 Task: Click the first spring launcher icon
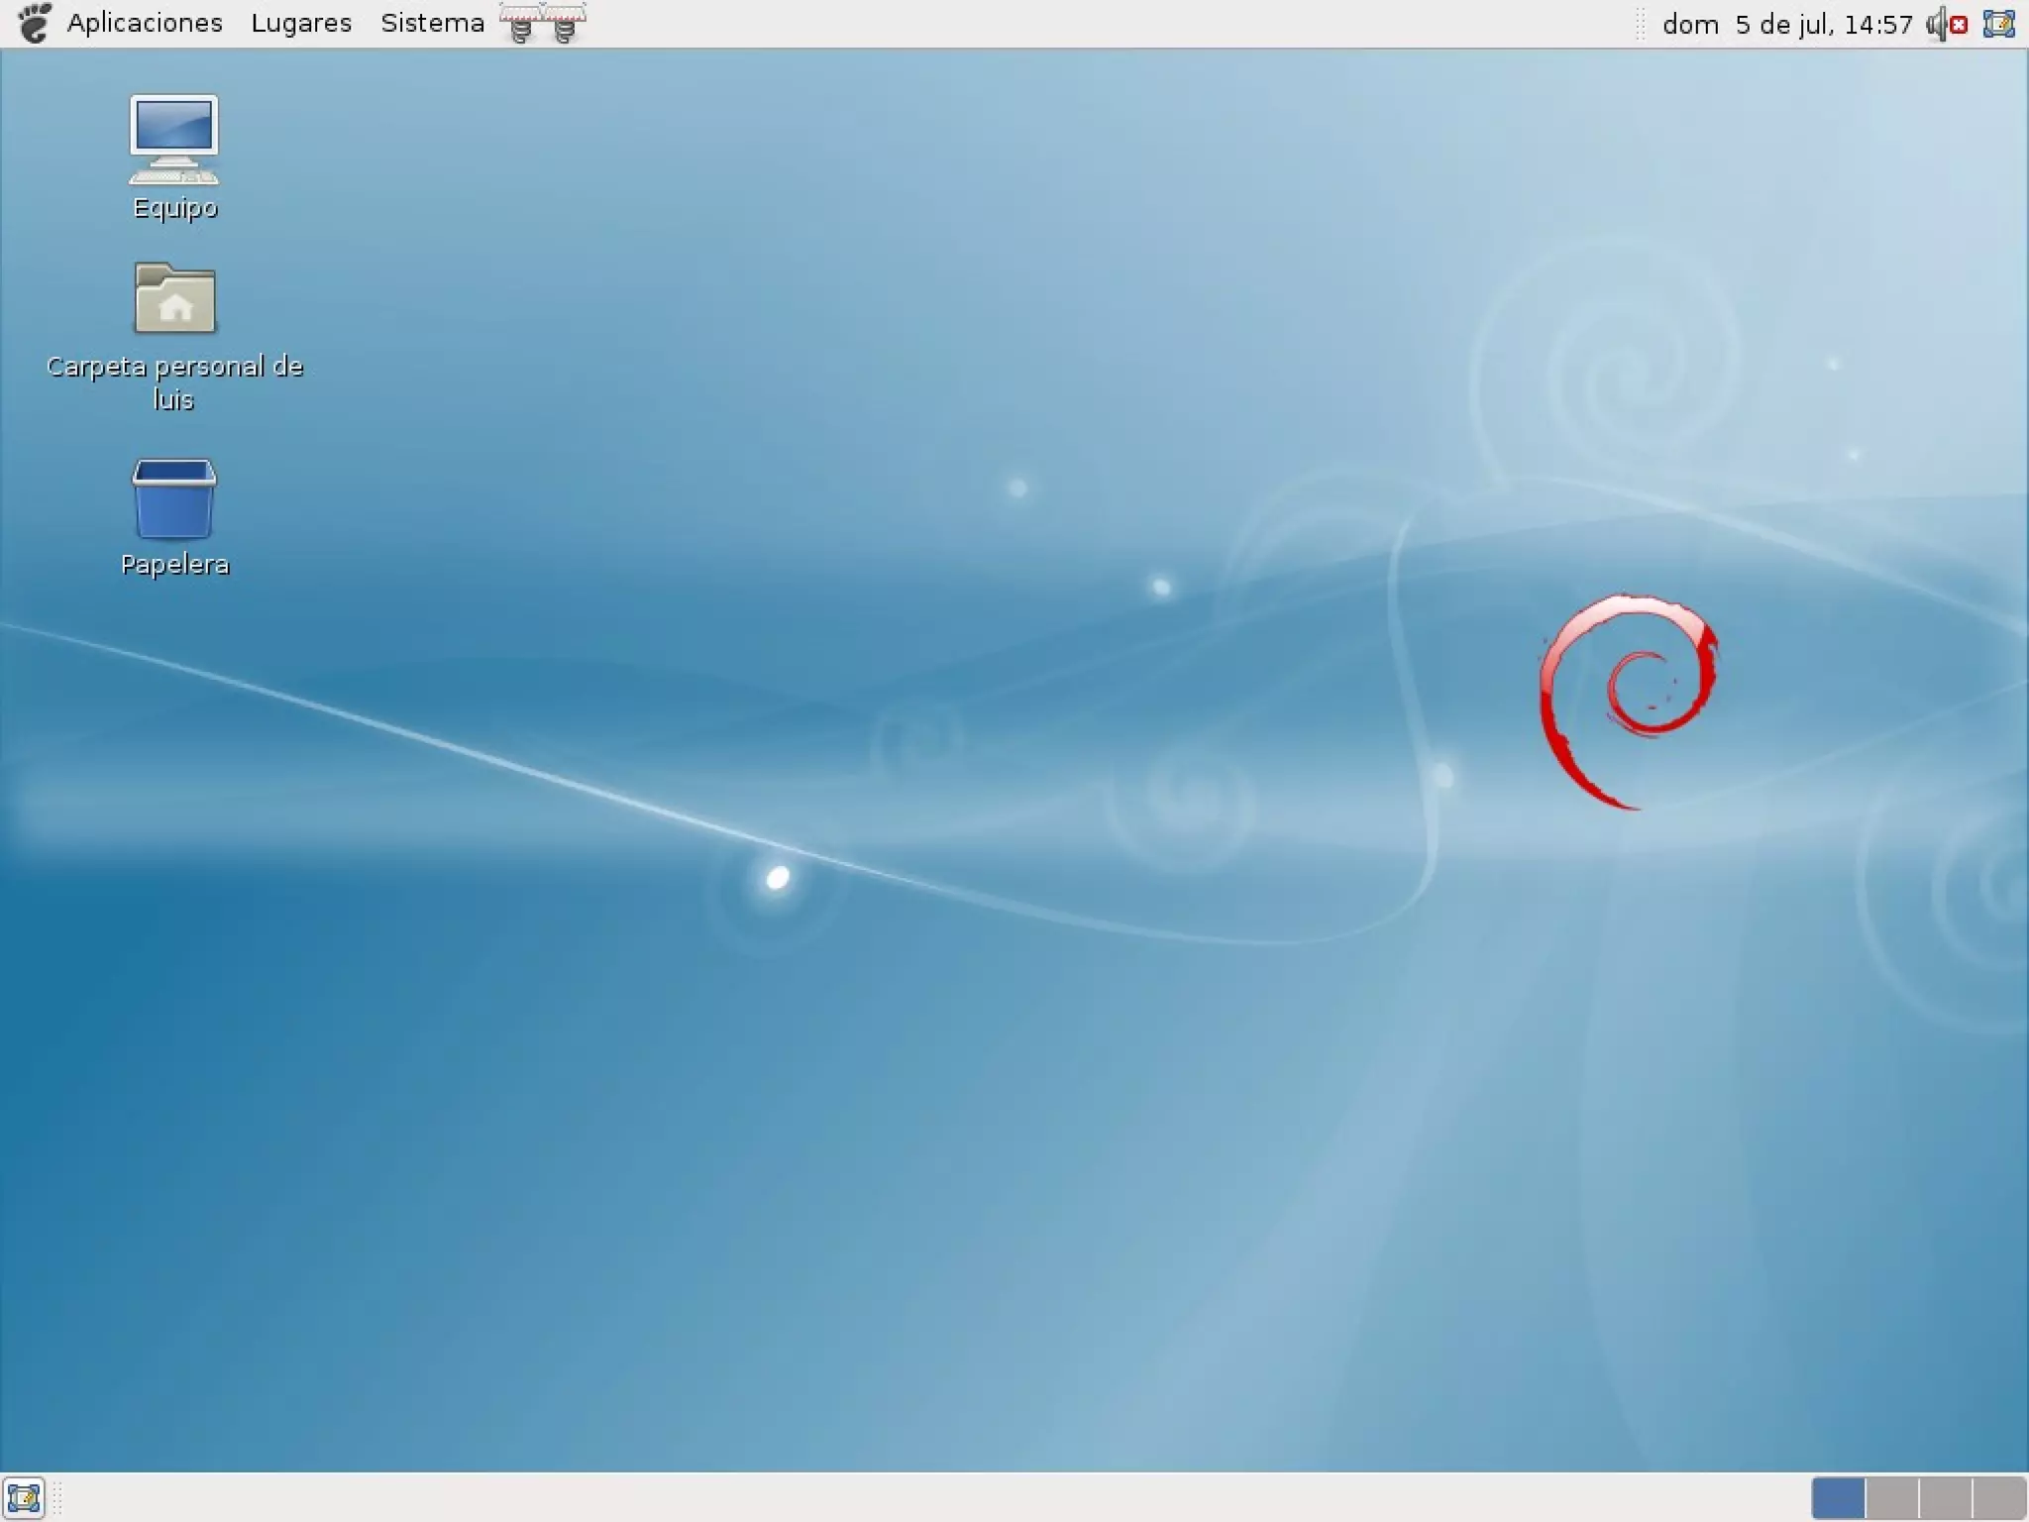coord(520,24)
